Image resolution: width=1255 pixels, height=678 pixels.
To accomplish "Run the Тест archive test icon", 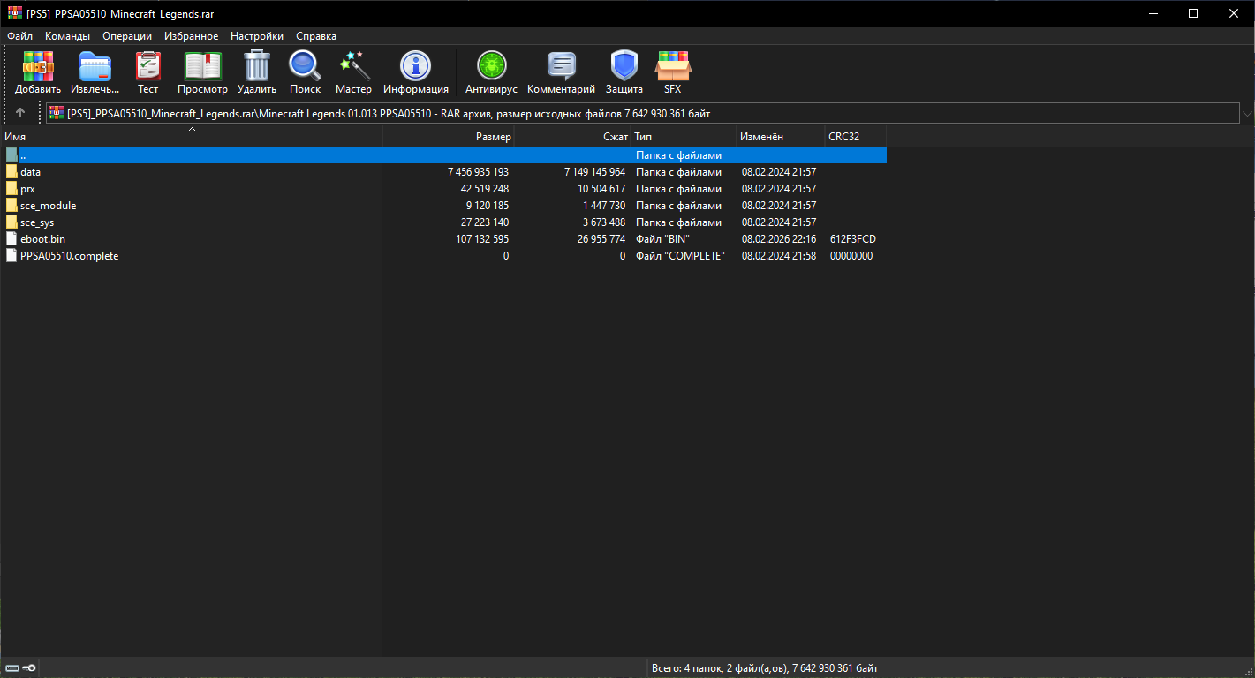I will 147,67.
